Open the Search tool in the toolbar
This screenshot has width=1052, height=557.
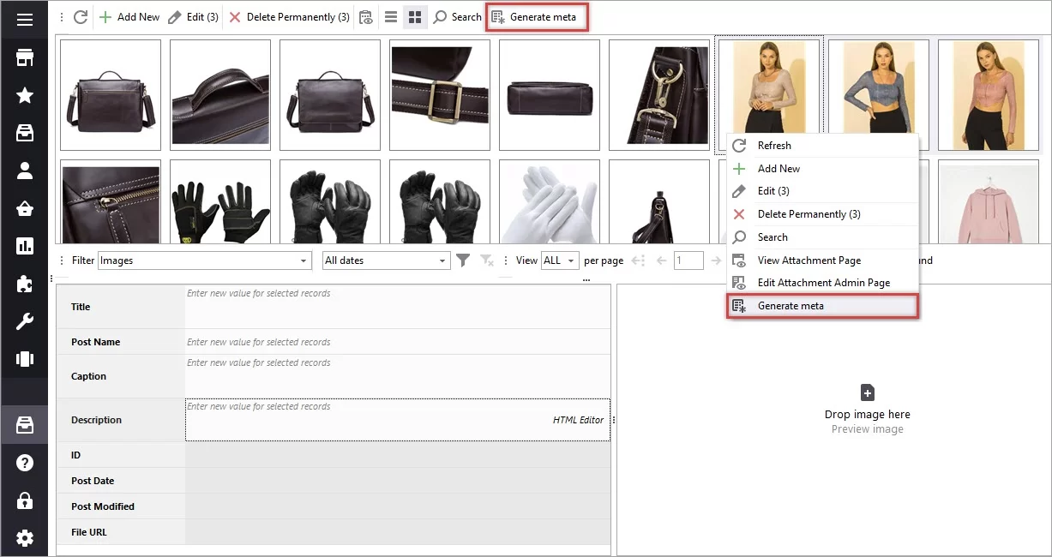tap(457, 16)
